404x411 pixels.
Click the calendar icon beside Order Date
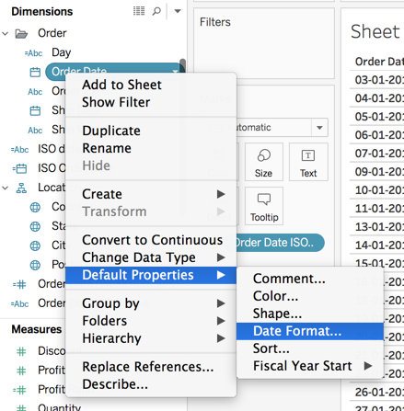coord(35,72)
